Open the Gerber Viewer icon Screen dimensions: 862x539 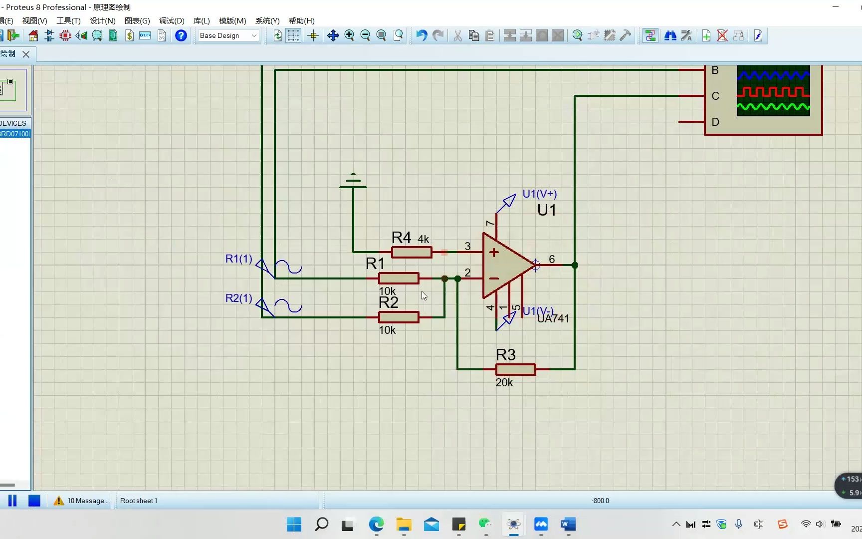click(x=97, y=35)
